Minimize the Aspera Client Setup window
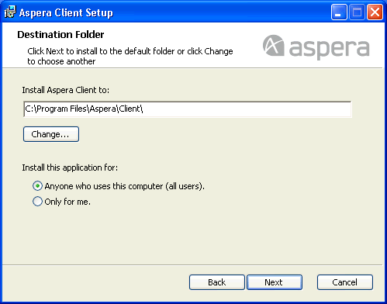Viewport: 387px width, 304px height. coord(339,12)
